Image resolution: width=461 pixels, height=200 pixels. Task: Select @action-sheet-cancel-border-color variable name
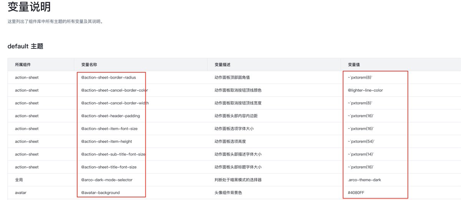(114, 90)
